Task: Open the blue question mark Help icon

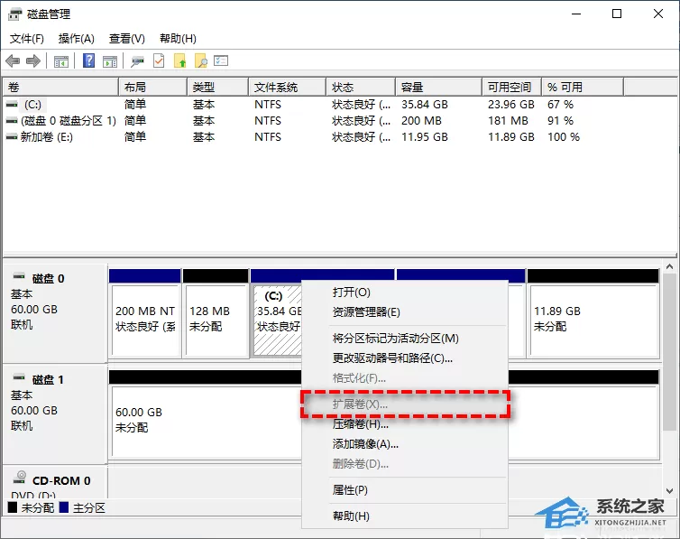Action: [88, 60]
